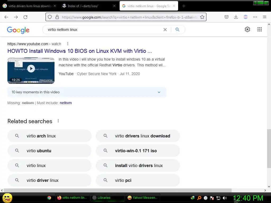This screenshot has width=271, height=203.
Task: Switch to the Yahoo! Messenger taskbar window
Action: [143, 198]
